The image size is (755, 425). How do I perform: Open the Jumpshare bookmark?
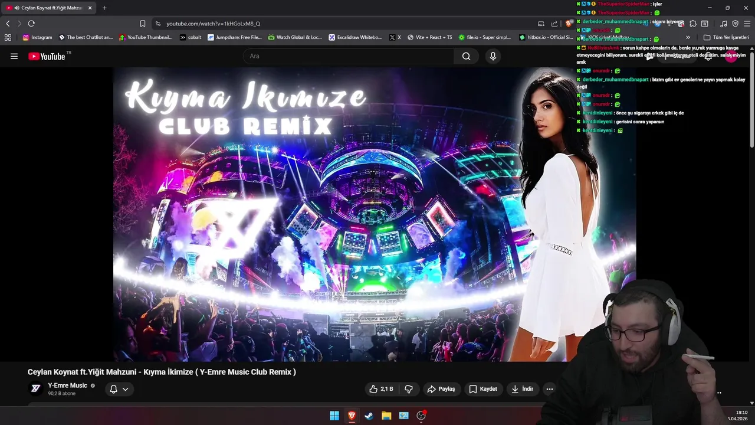click(x=234, y=37)
